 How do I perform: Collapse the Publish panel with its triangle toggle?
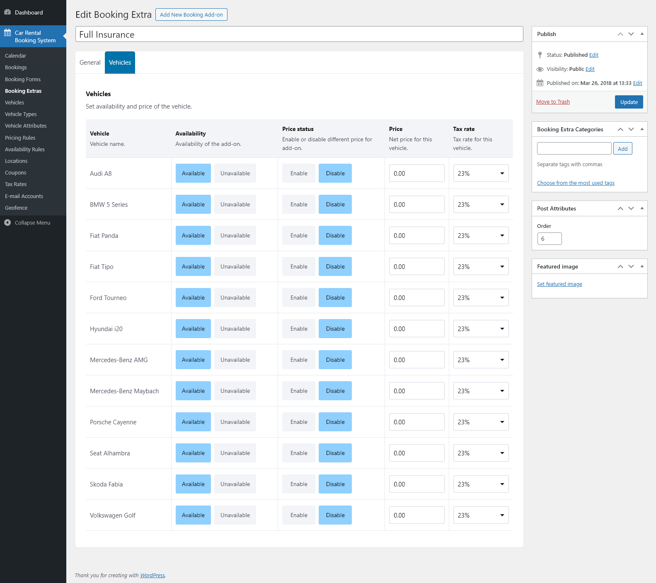coord(642,34)
